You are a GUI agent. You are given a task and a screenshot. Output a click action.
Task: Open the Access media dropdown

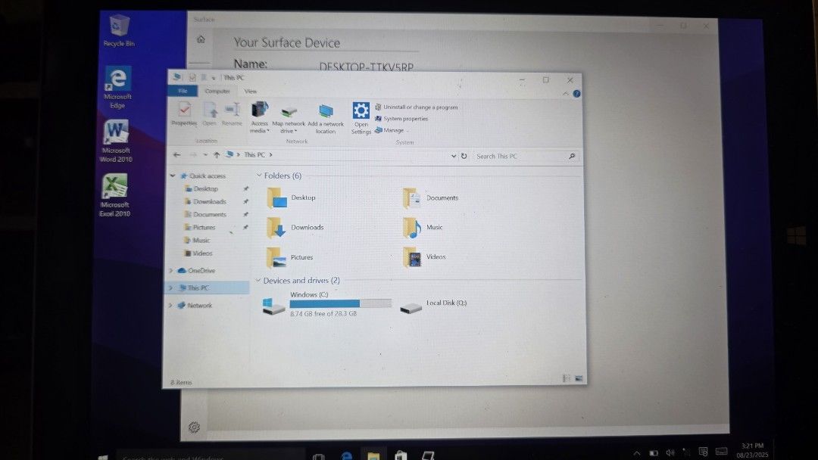[259, 117]
